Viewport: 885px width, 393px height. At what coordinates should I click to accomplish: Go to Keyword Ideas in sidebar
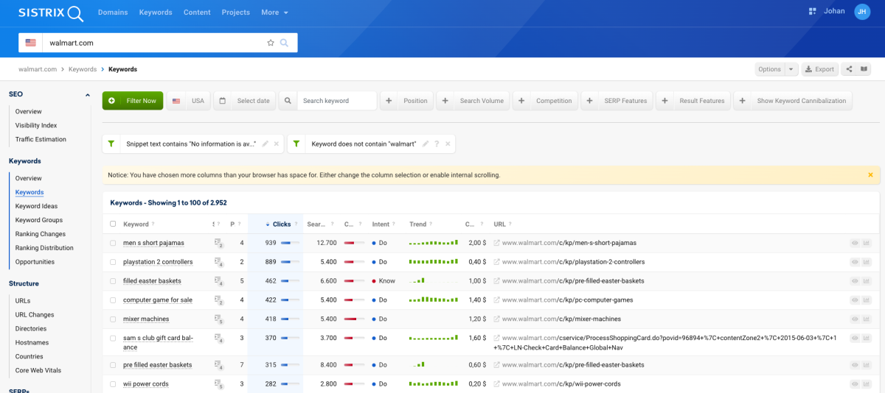tap(36, 206)
